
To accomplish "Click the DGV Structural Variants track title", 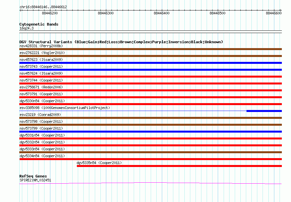I will 121,42.
